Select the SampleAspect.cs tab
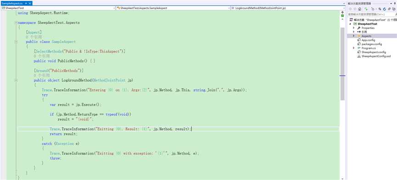The width and height of the screenshot is (397, 180). point(12,3)
